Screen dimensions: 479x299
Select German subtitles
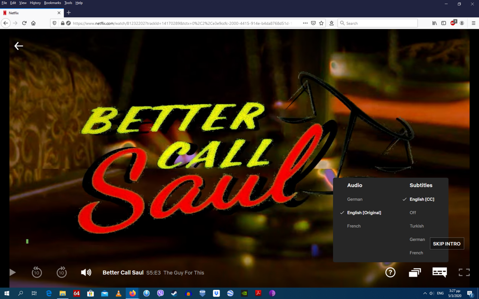tap(417, 240)
